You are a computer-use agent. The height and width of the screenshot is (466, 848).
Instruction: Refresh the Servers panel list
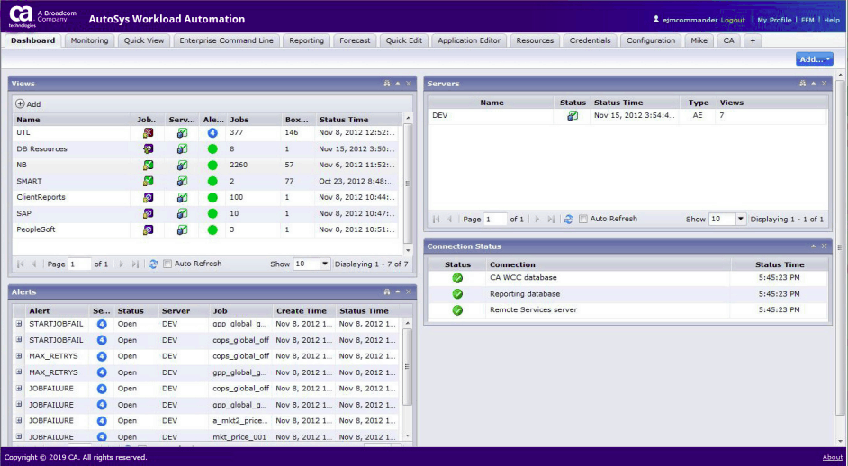[568, 219]
